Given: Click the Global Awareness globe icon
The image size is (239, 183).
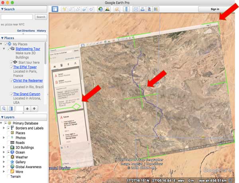Looking at the screenshot, I should tap(12, 167).
